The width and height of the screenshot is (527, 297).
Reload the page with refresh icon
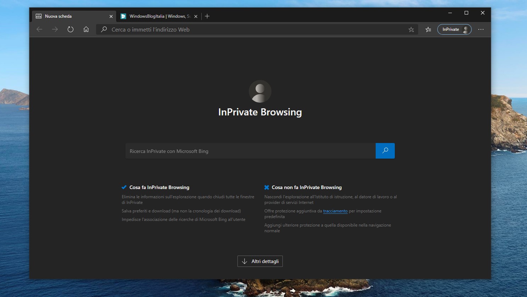71,29
